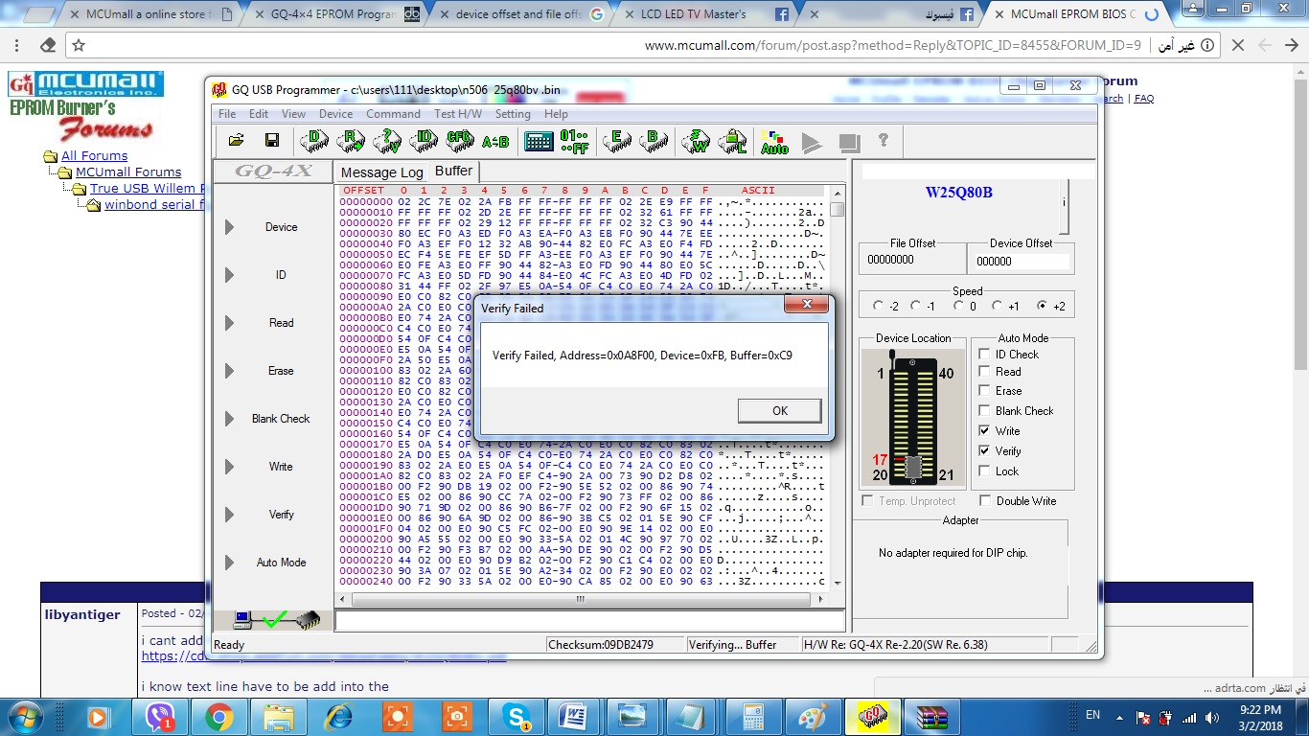Click the hex buffer scroll down arrow

point(838,582)
